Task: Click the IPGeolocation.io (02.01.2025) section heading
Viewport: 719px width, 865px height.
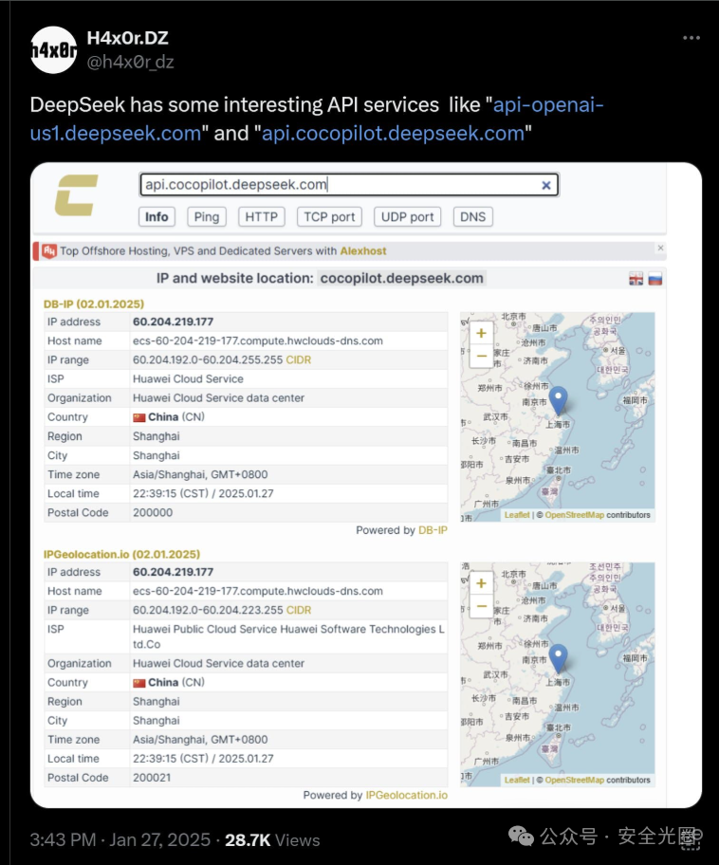Action: pos(122,554)
